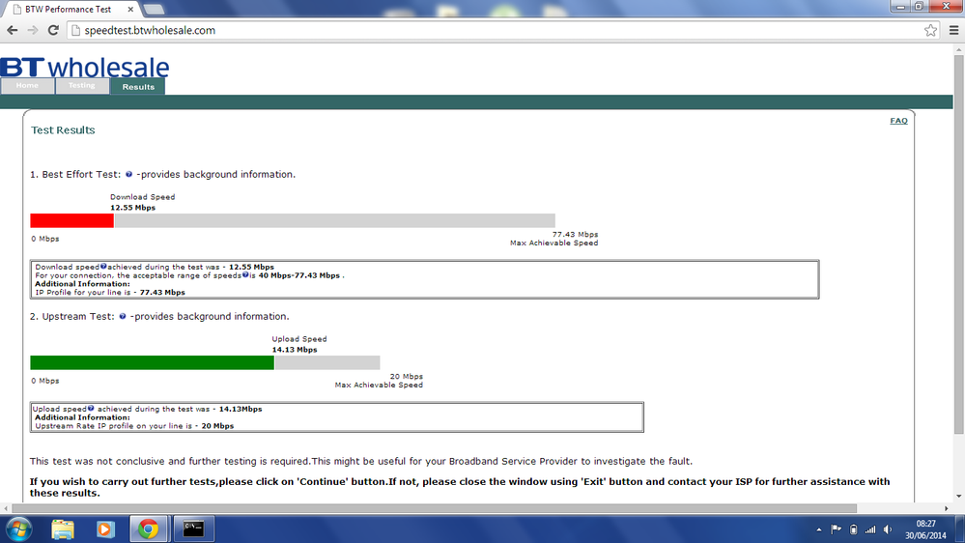Click the grey remainder of the download bar
This screenshot has height=543, width=965.
pos(335,220)
